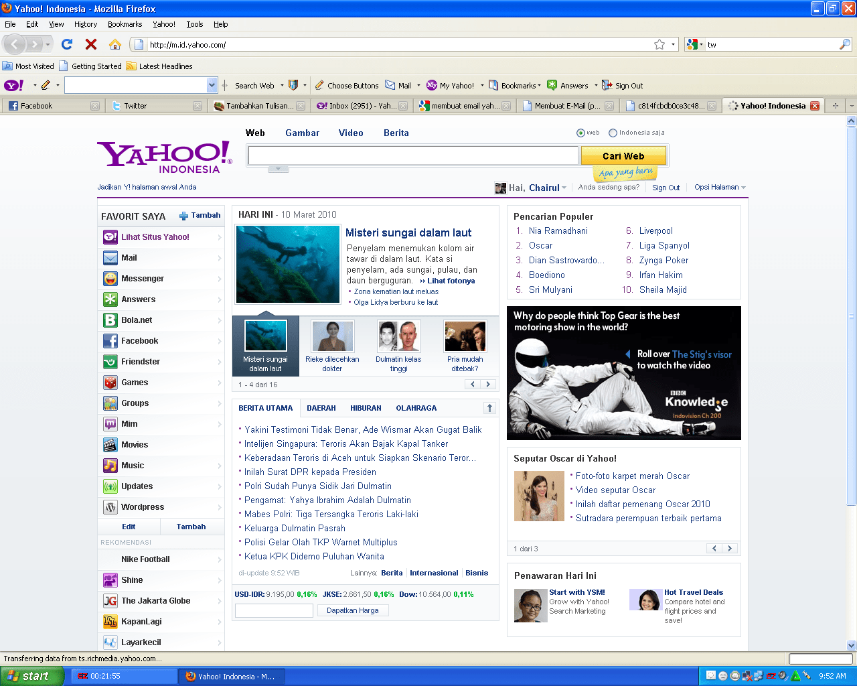Expand the Yahoo toolbar search box dropdown

[212, 85]
